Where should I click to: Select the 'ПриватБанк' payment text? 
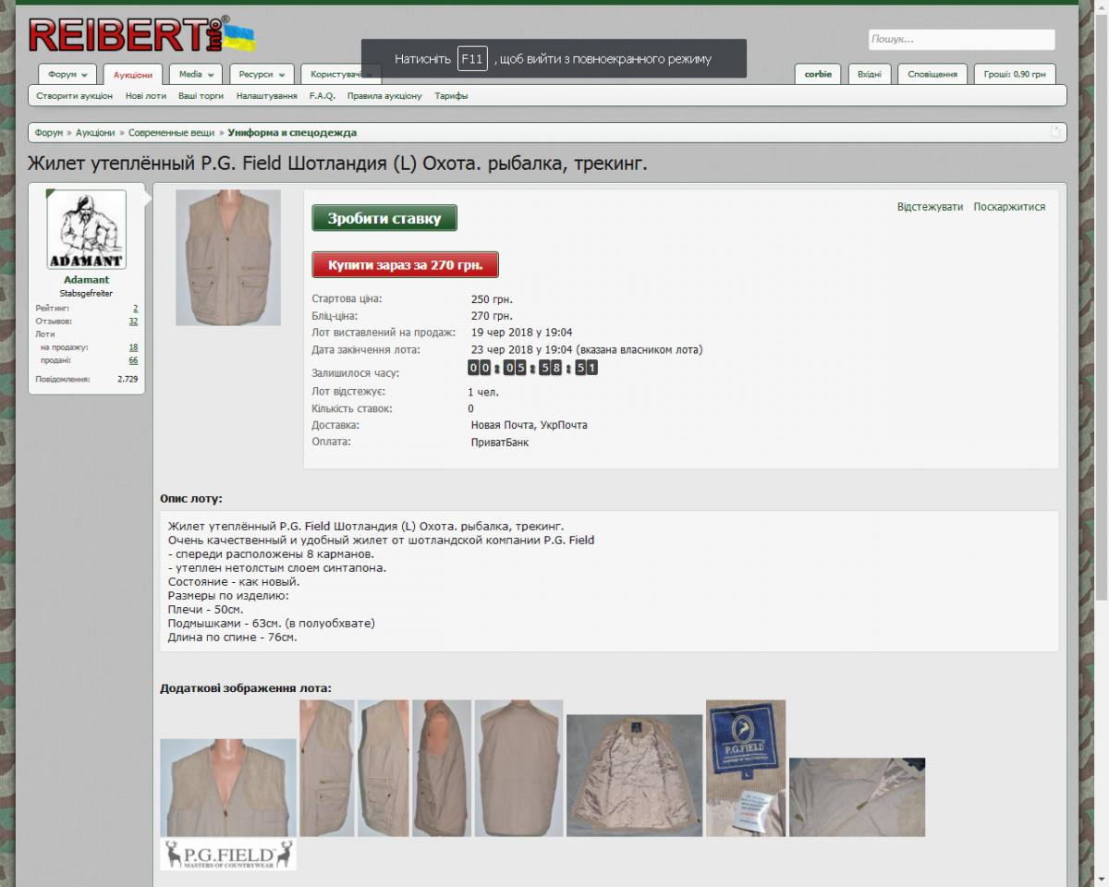[500, 443]
